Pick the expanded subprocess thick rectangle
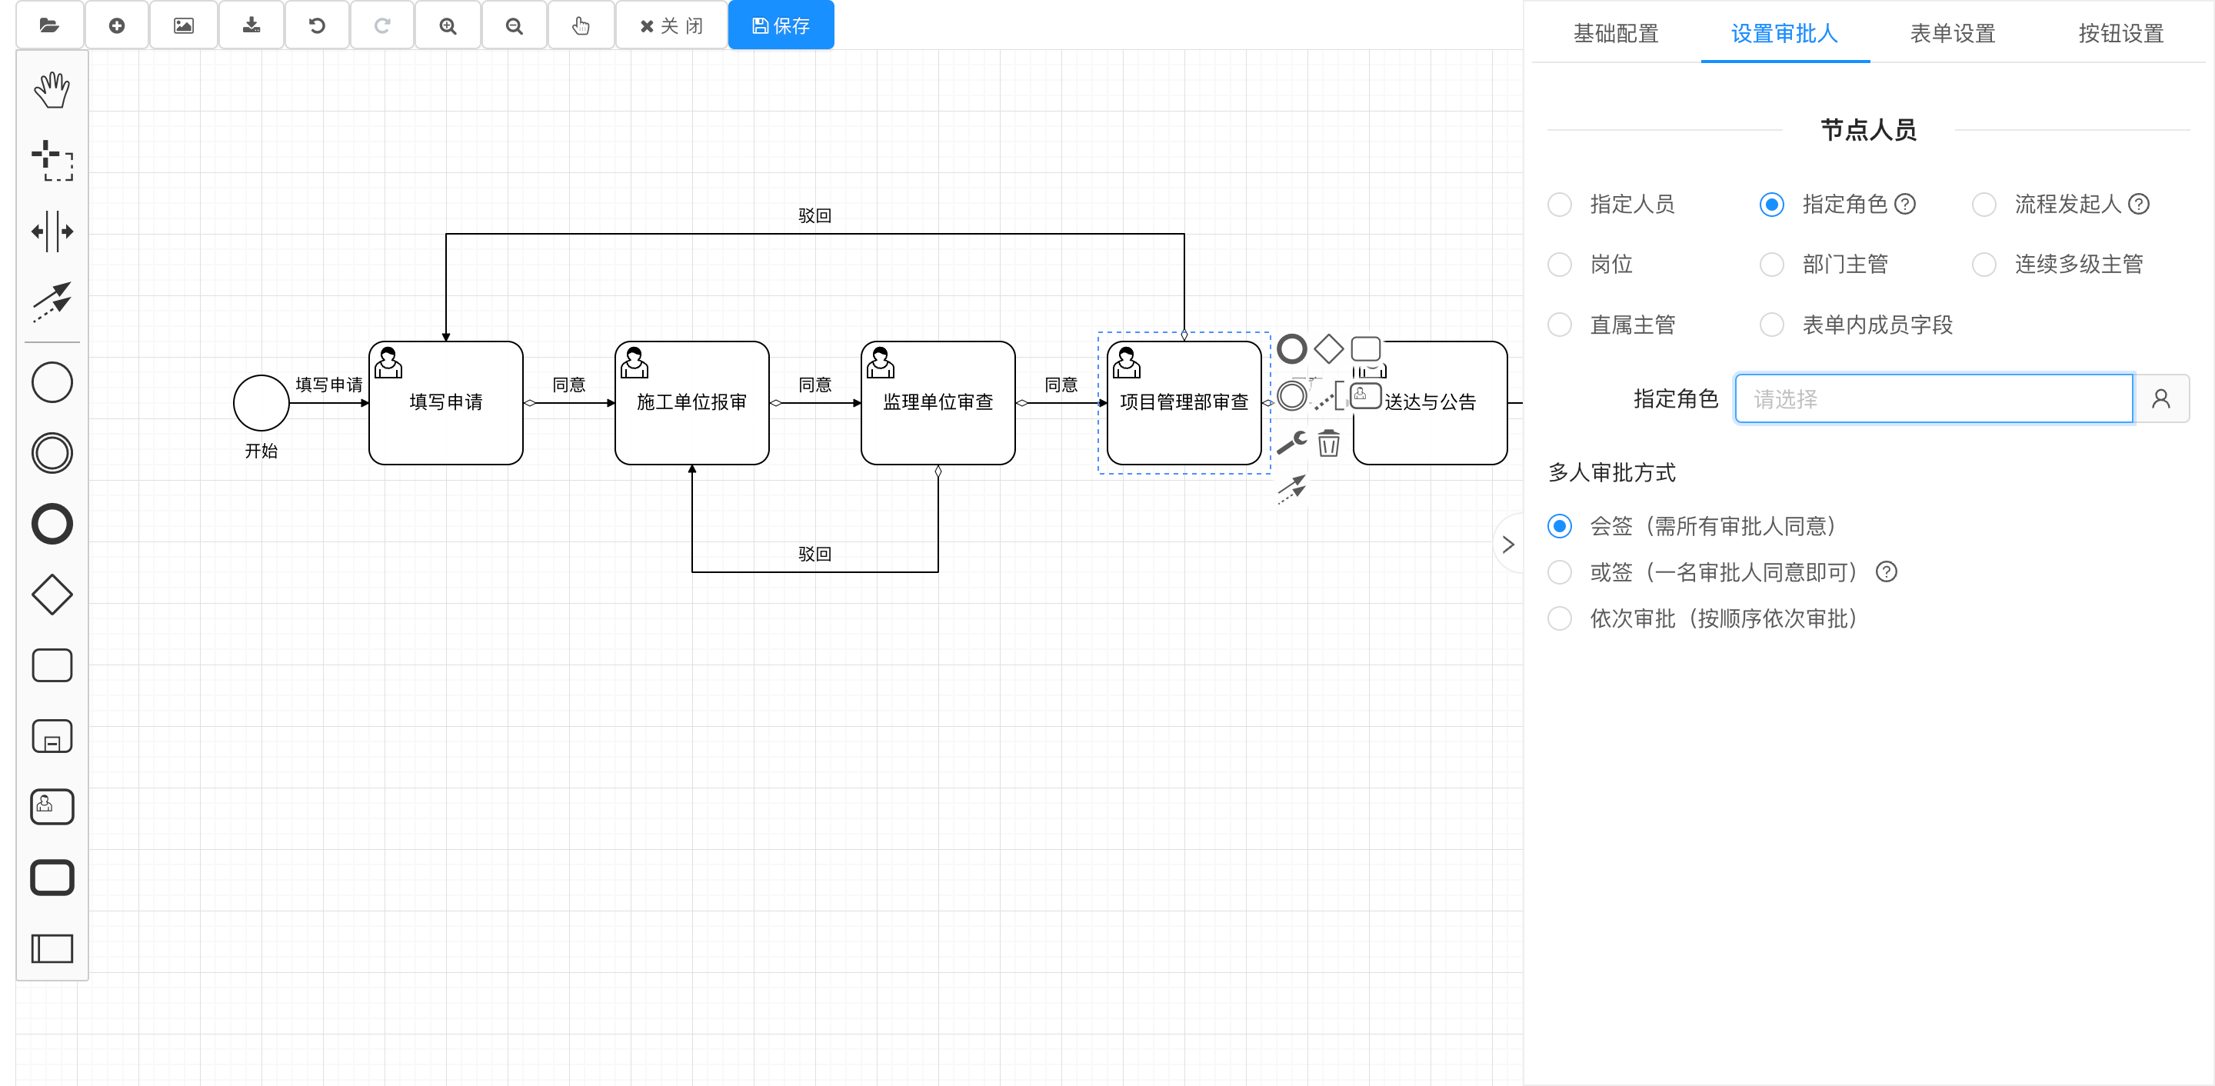This screenshot has height=1086, width=2215. [52, 878]
